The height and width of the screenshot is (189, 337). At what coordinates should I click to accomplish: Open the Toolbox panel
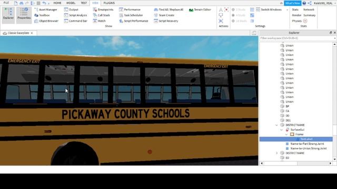click(x=42, y=15)
